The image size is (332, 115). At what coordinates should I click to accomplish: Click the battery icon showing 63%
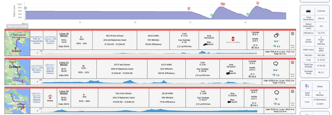pyautogui.click(x=84, y=66)
